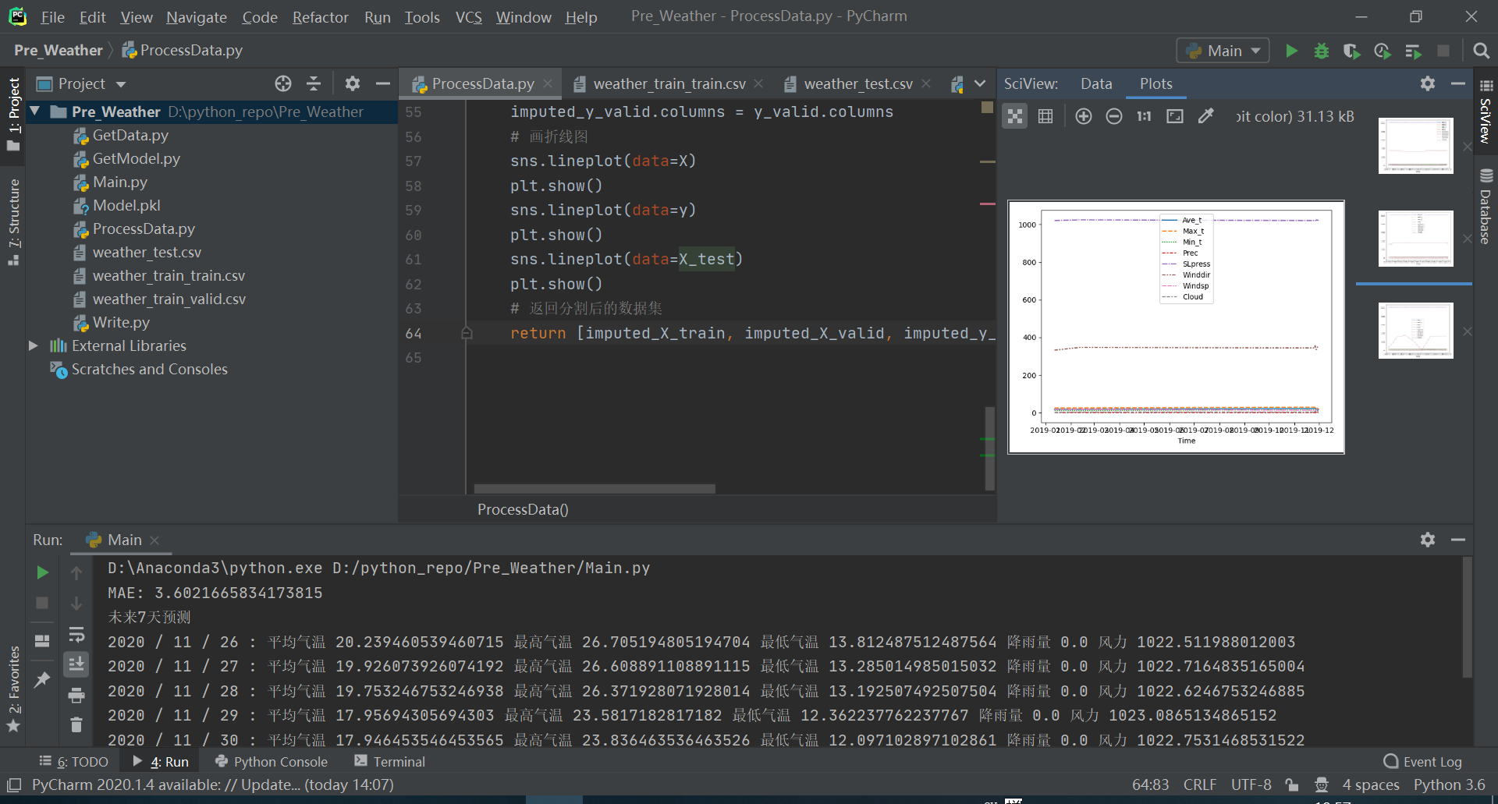Open the Python Console tool window
Image resolution: width=1498 pixels, height=804 pixels.
click(271, 761)
